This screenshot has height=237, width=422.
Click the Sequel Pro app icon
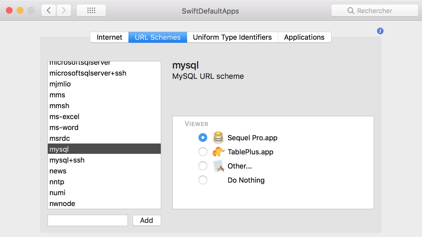click(x=218, y=138)
